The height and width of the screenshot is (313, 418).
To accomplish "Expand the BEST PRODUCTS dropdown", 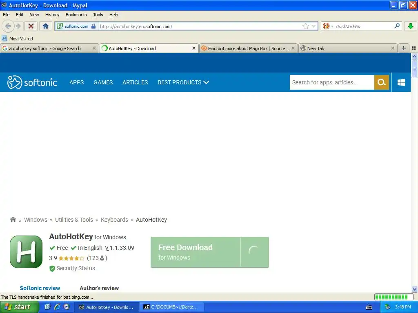I will pyautogui.click(x=183, y=82).
